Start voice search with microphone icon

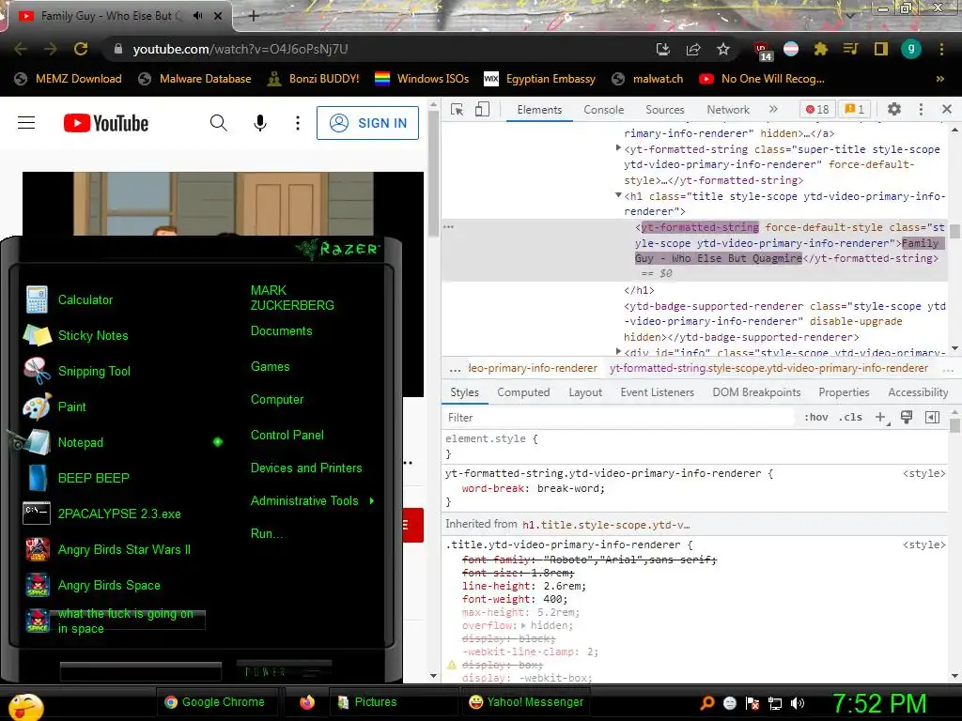point(260,123)
